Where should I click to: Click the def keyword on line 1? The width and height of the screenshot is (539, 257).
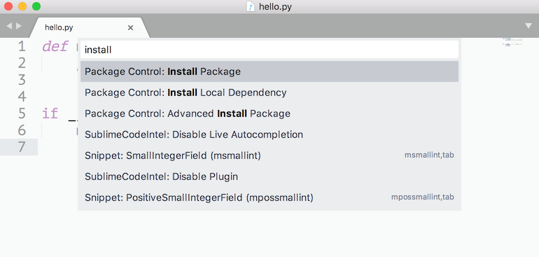[55, 46]
